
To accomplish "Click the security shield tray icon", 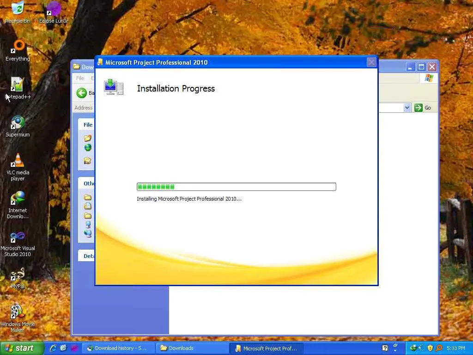I will pos(430,348).
